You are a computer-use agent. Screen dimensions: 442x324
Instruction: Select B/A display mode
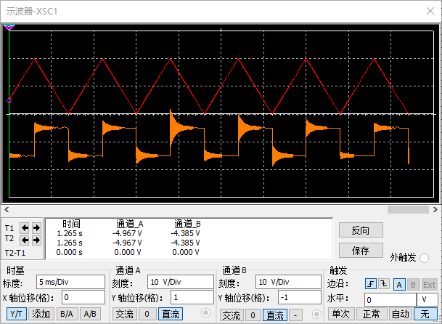click(67, 314)
